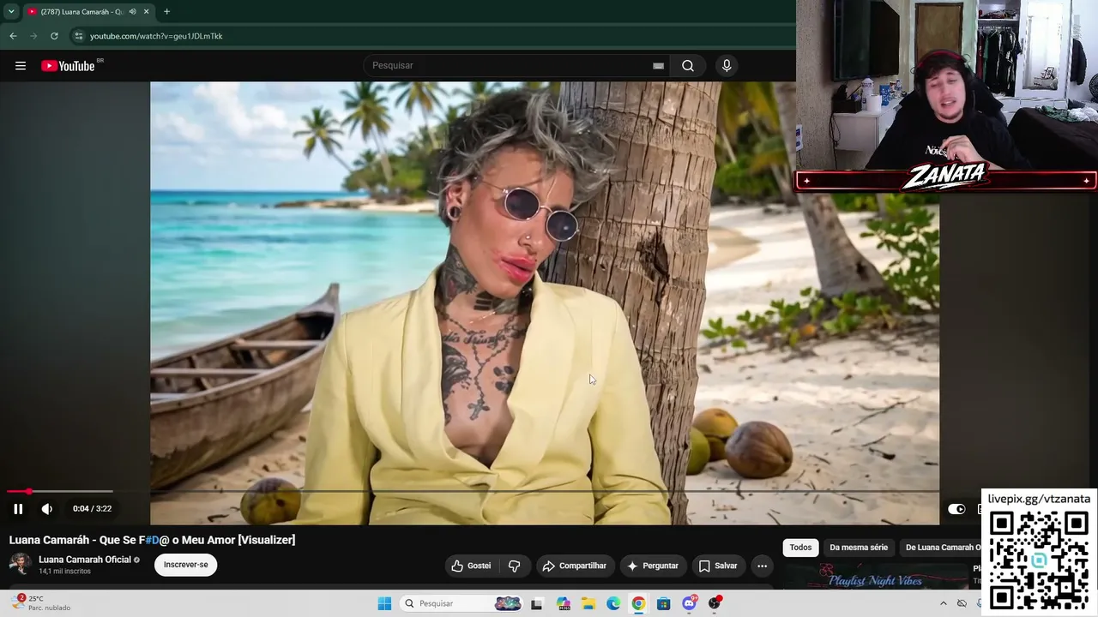
Task: Dislike the video
Action: pyautogui.click(x=515, y=566)
